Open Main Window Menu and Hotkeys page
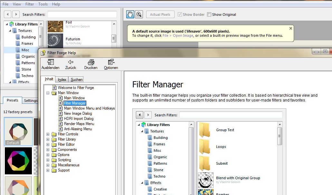Image resolution: width=332 pixels, height=195 pixels. point(89,108)
